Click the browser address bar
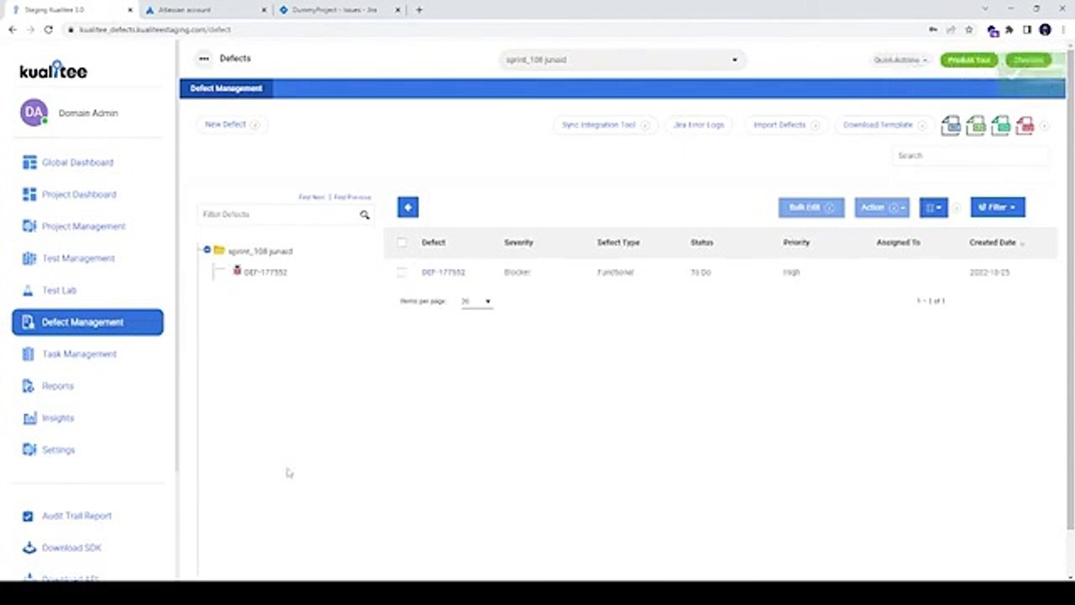 tap(496, 29)
